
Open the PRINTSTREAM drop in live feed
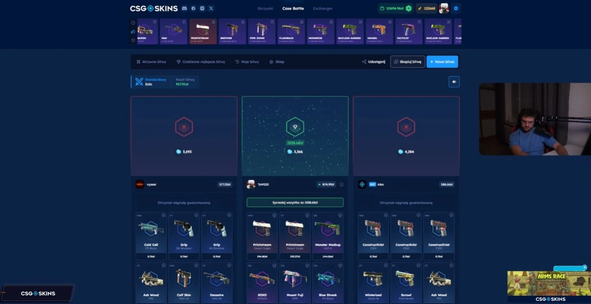(x=203, y=32)
